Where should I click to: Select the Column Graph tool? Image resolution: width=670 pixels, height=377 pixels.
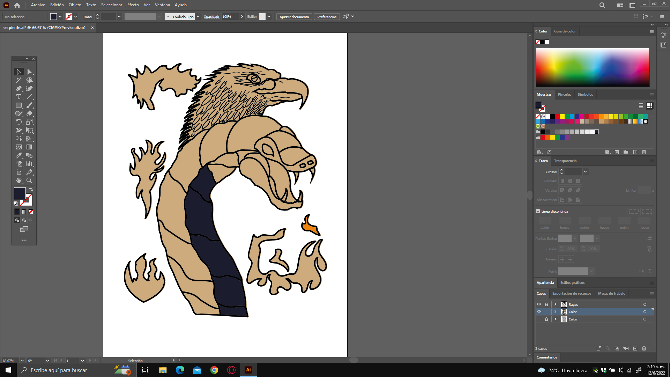pyautogui.click(x=30, y=164)
